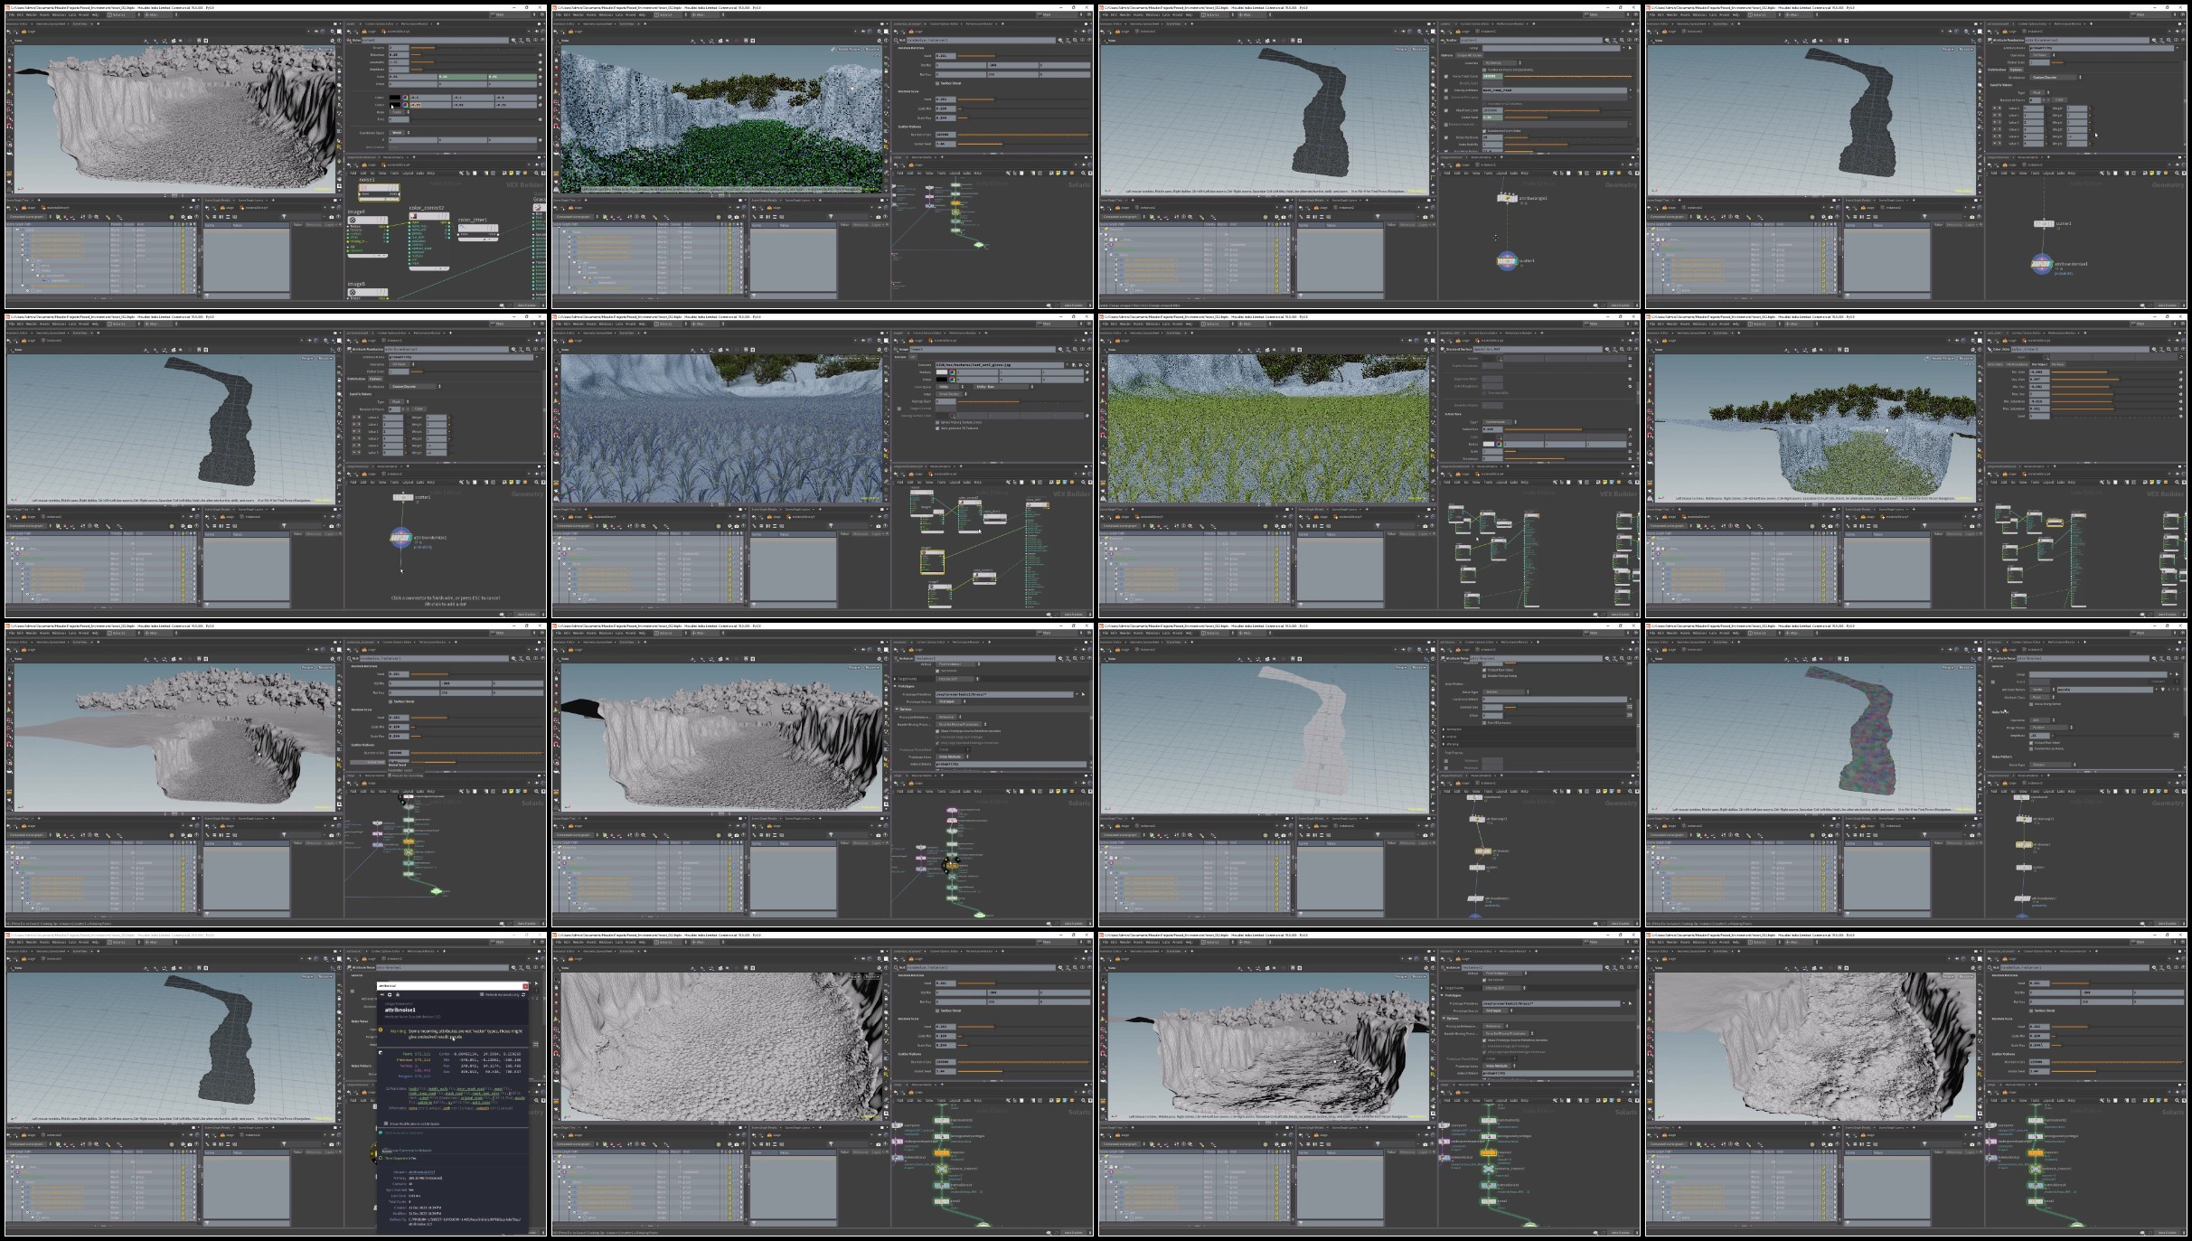Viewport: 2192px width, 1241px height.
Task: Open Main take dropdown in noise1 frame
Action: coord(511,14)
